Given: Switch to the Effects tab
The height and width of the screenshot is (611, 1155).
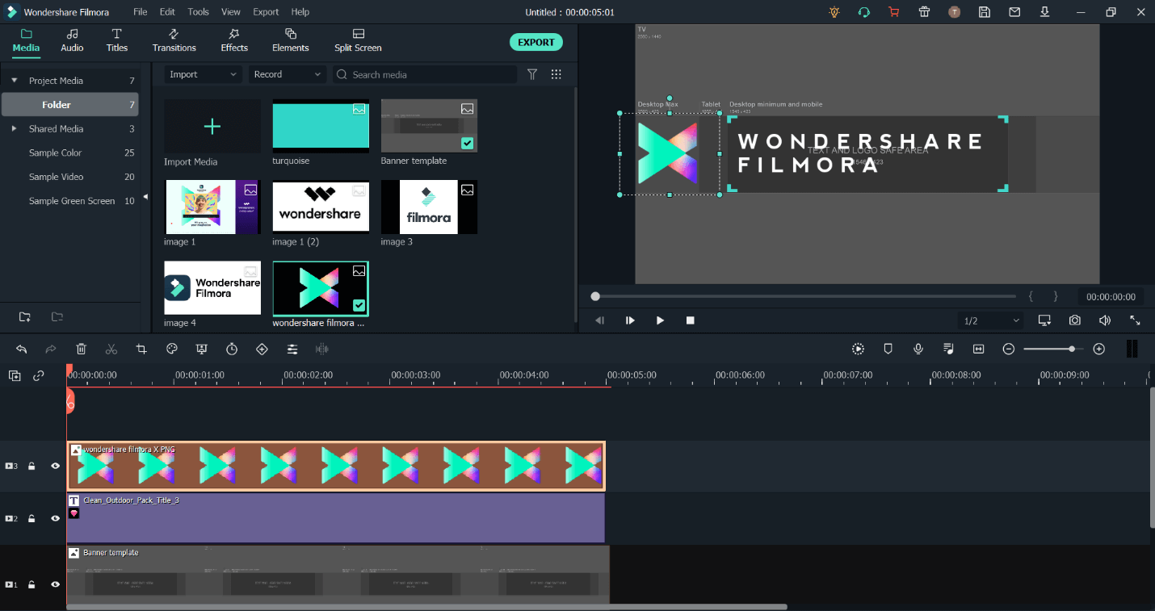Looking at the screenshot, I should pyautogui.click(x=234, y=40).
